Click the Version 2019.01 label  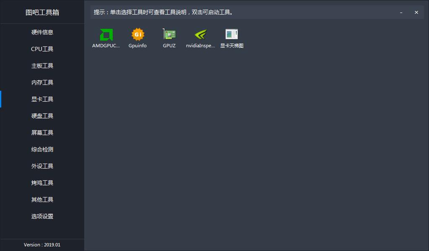pyautogui.click(x=42, y=245)
